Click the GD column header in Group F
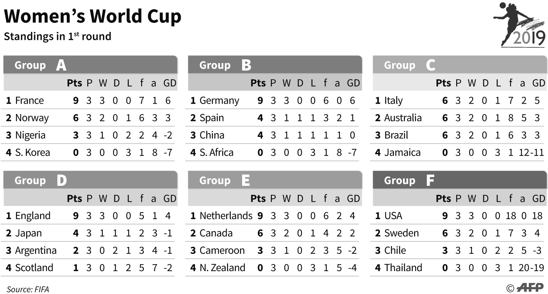The width and height of the screenshot is (548, 294). (x=539, y=199)
